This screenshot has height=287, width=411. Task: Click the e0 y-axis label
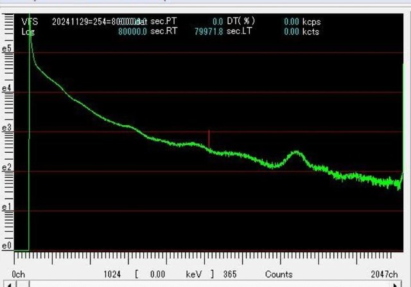[7, 246]
